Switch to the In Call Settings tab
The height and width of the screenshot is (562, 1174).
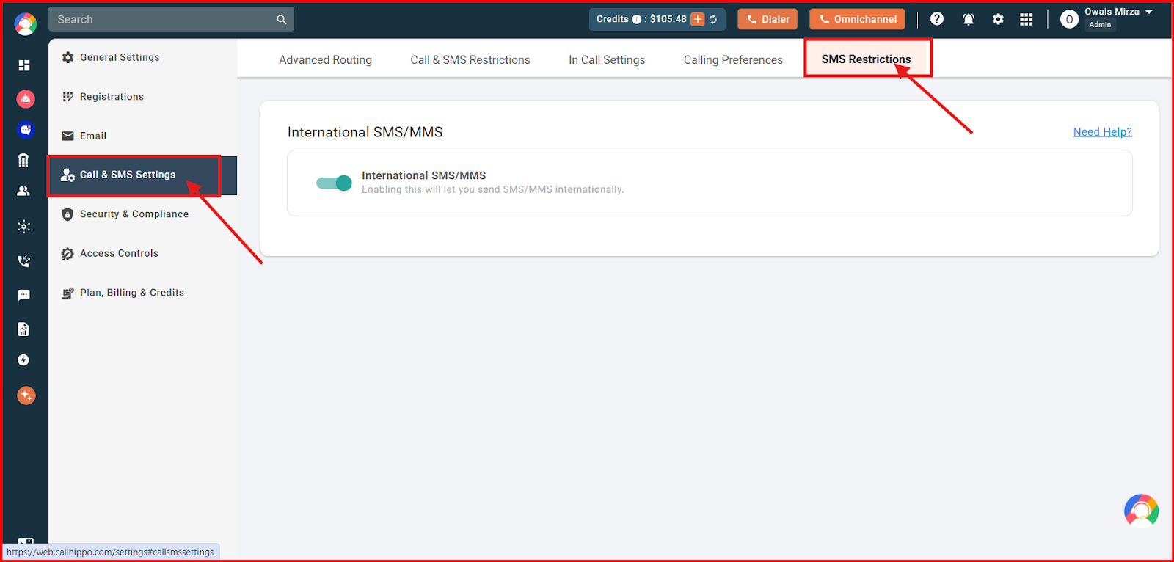click(x=607, y=59)
